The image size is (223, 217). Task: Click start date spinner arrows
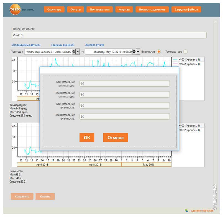(74, 51)
